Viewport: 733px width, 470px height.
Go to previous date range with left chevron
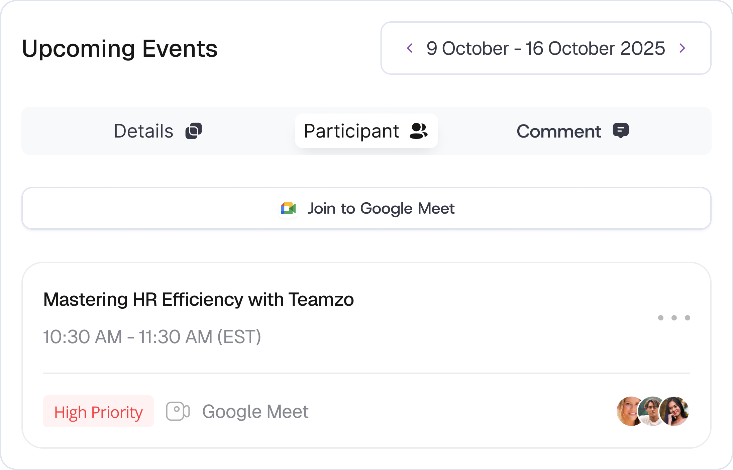(410, 48)
